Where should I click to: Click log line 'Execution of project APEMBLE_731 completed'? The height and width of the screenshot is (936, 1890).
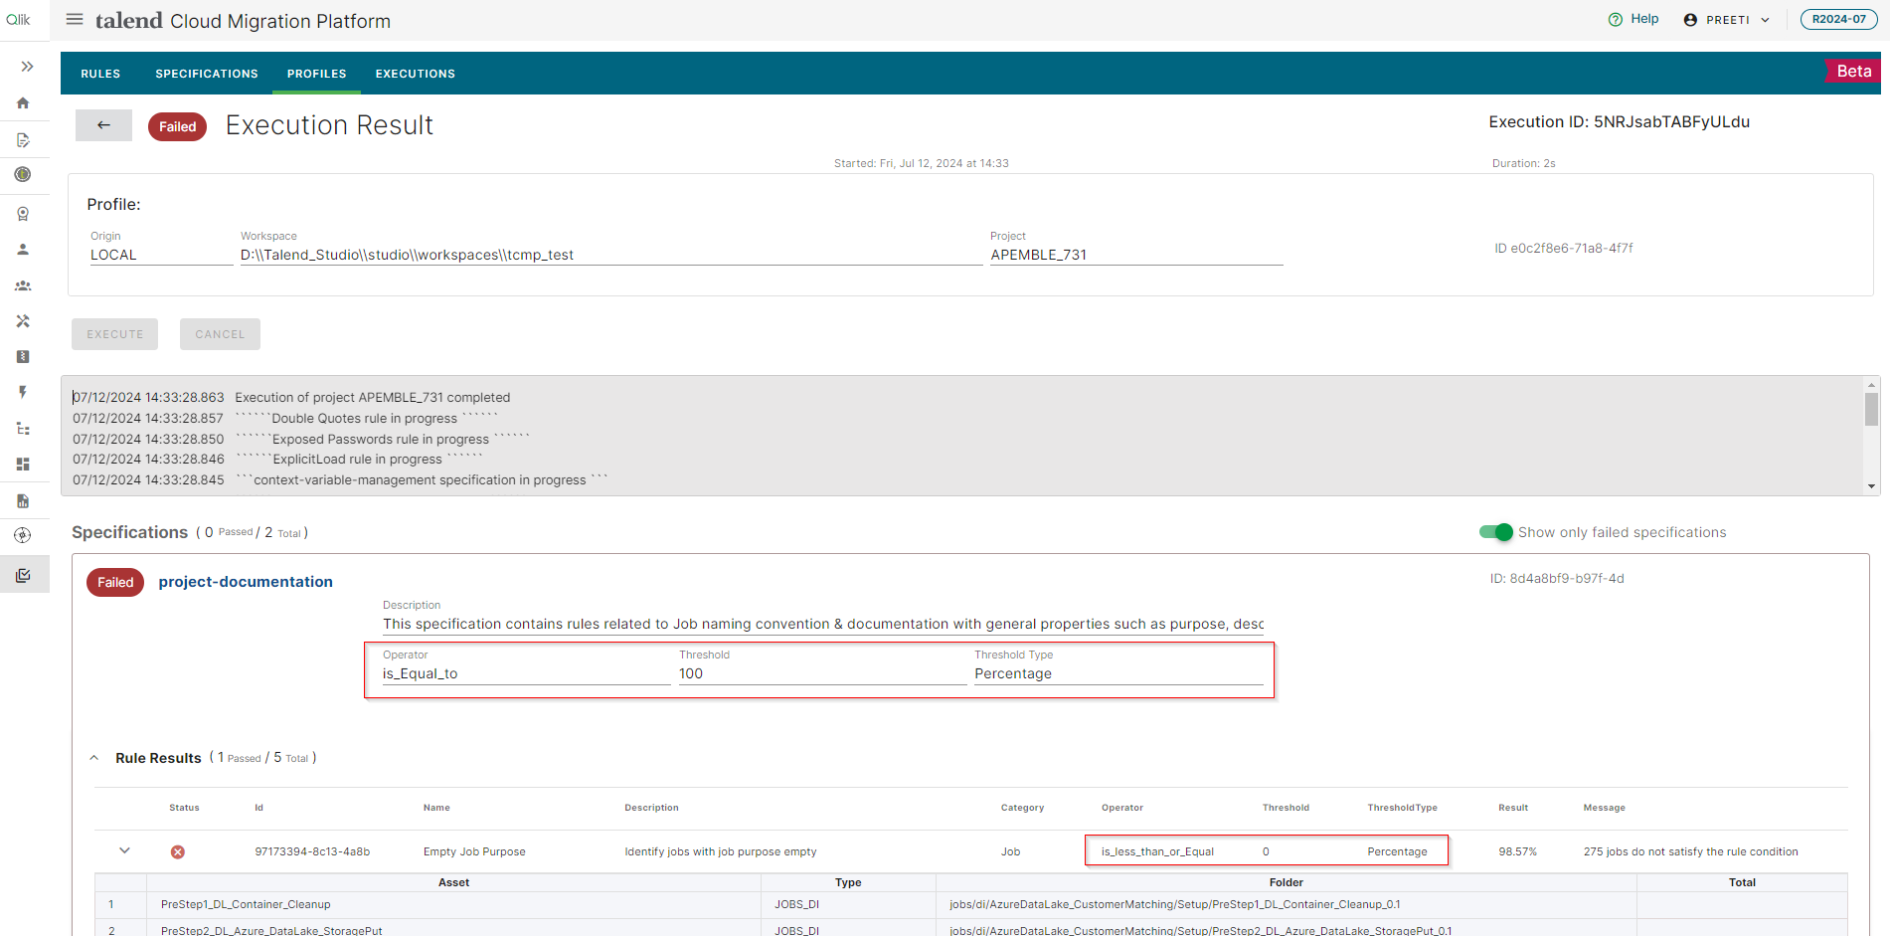click(372, 397)
